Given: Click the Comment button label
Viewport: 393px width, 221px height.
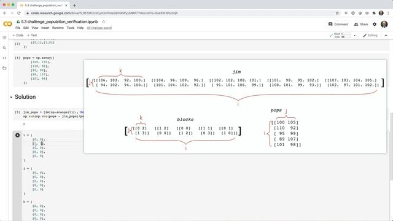Looking at the screenshot, I should pyautogui.click(x=341, y=25).
